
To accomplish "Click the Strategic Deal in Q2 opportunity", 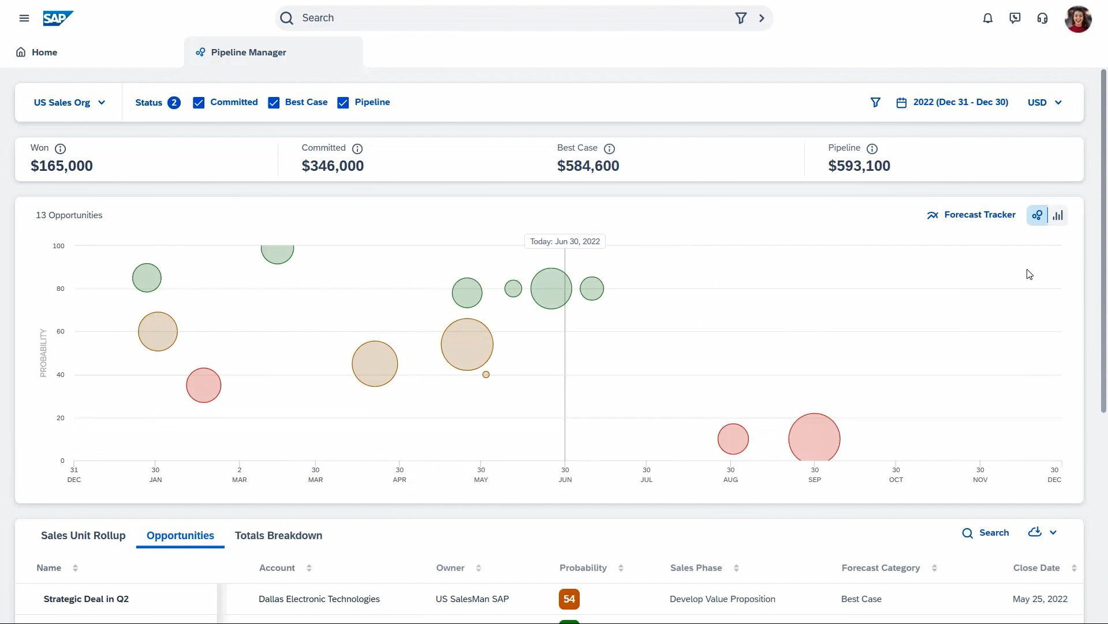I will (x=86, y=599).
